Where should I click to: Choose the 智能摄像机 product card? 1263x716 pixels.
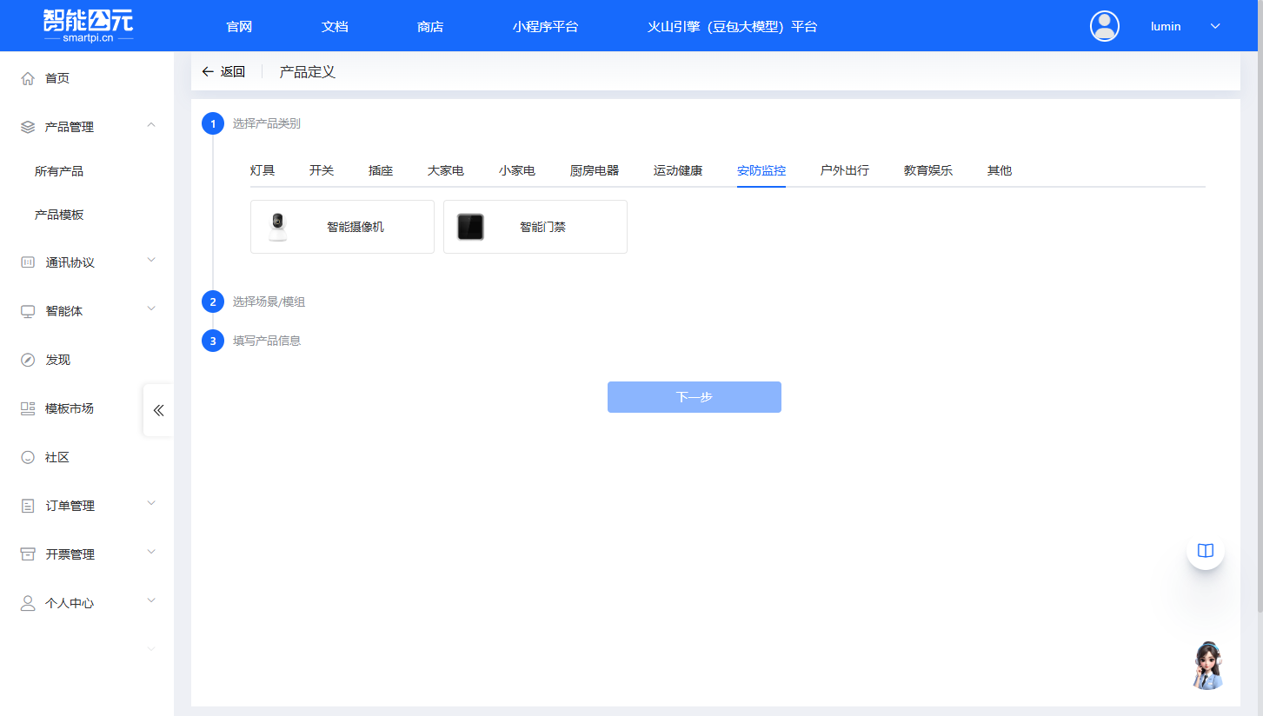pyautogui.click(x=342, y=227)
